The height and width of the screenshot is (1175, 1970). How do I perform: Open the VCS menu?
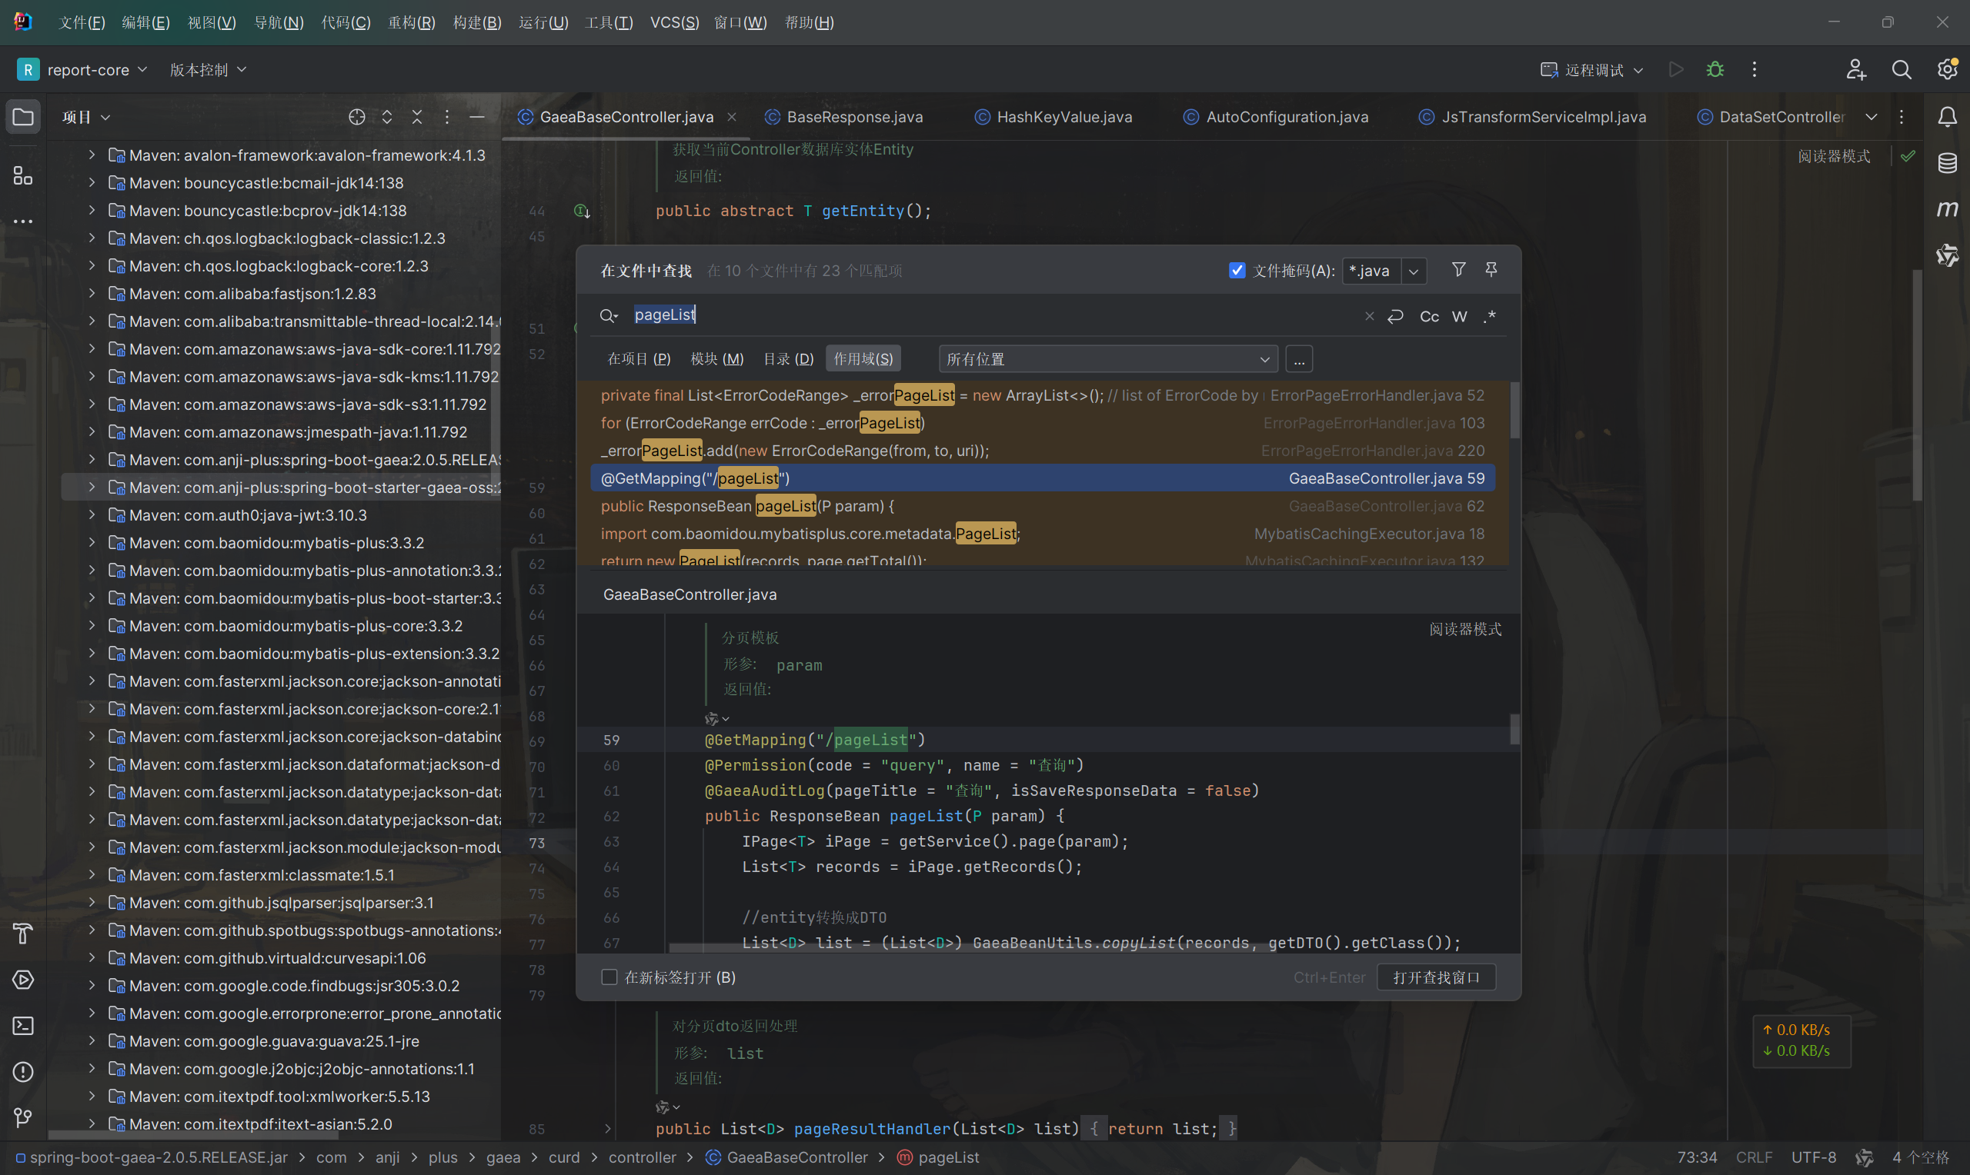[x=674, y=22]
